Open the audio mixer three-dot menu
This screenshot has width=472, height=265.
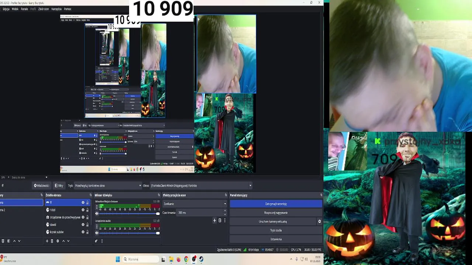[102, 241]
